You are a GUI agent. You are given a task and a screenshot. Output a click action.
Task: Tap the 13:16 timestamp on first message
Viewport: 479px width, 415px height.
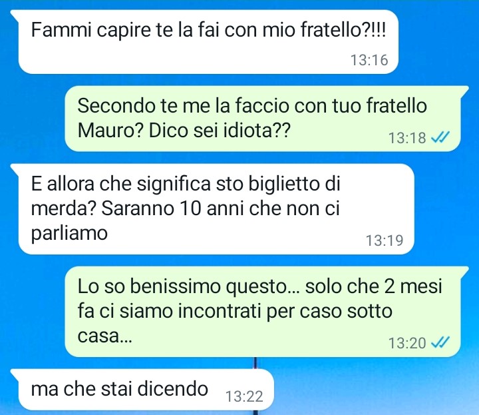[369, 60]
